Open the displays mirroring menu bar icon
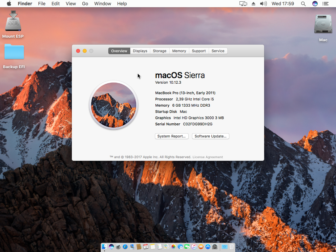Screen dimensions: 336x252 click(243, 4)
